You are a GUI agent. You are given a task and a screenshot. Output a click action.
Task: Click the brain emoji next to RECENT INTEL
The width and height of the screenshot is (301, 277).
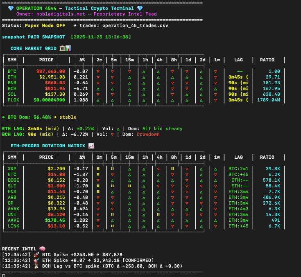tap(41, 249)
